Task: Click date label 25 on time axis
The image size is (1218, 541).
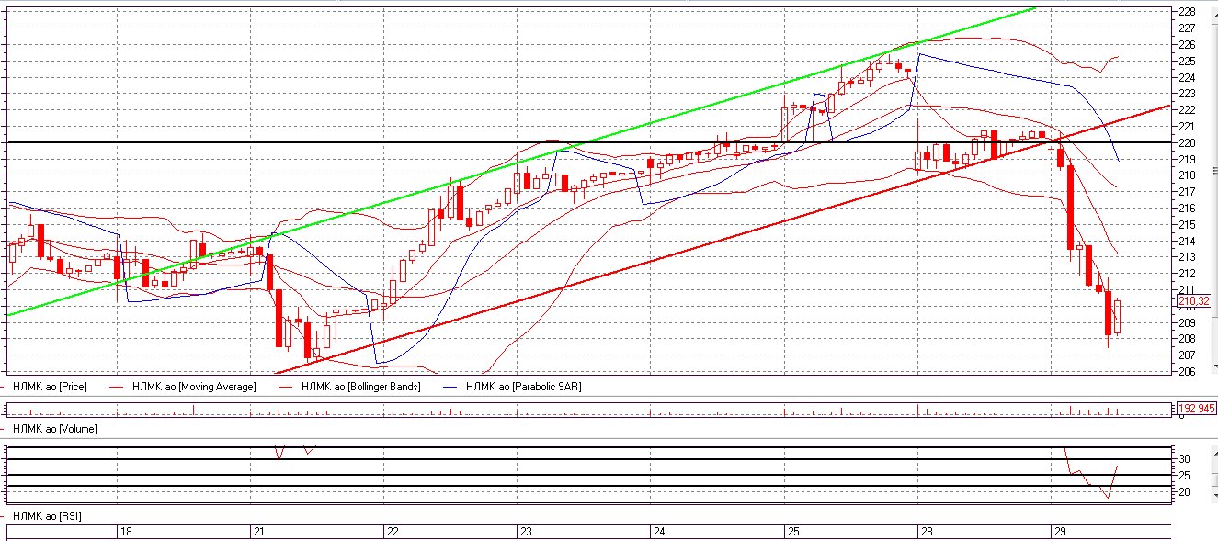Action: point(793,532)
